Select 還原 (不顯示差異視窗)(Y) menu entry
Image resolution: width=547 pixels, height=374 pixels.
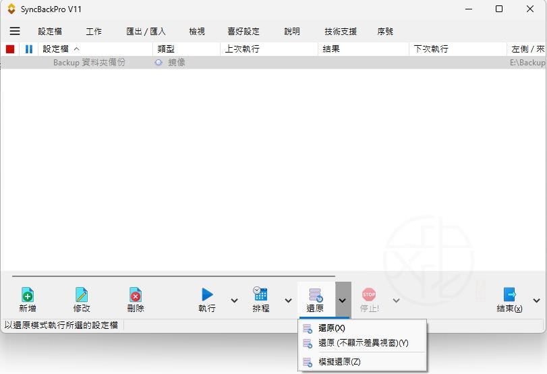[x=363, y=343]
